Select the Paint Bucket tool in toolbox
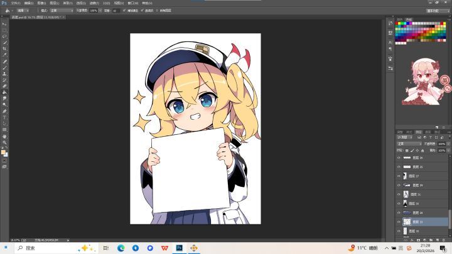 (x=4, y=92)
